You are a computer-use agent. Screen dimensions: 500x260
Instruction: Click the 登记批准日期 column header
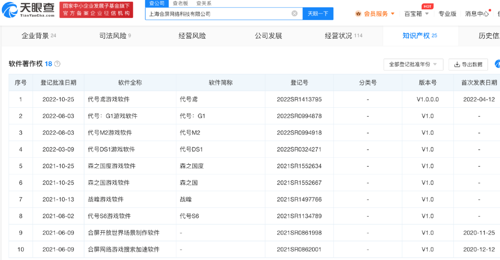point(58,82)
